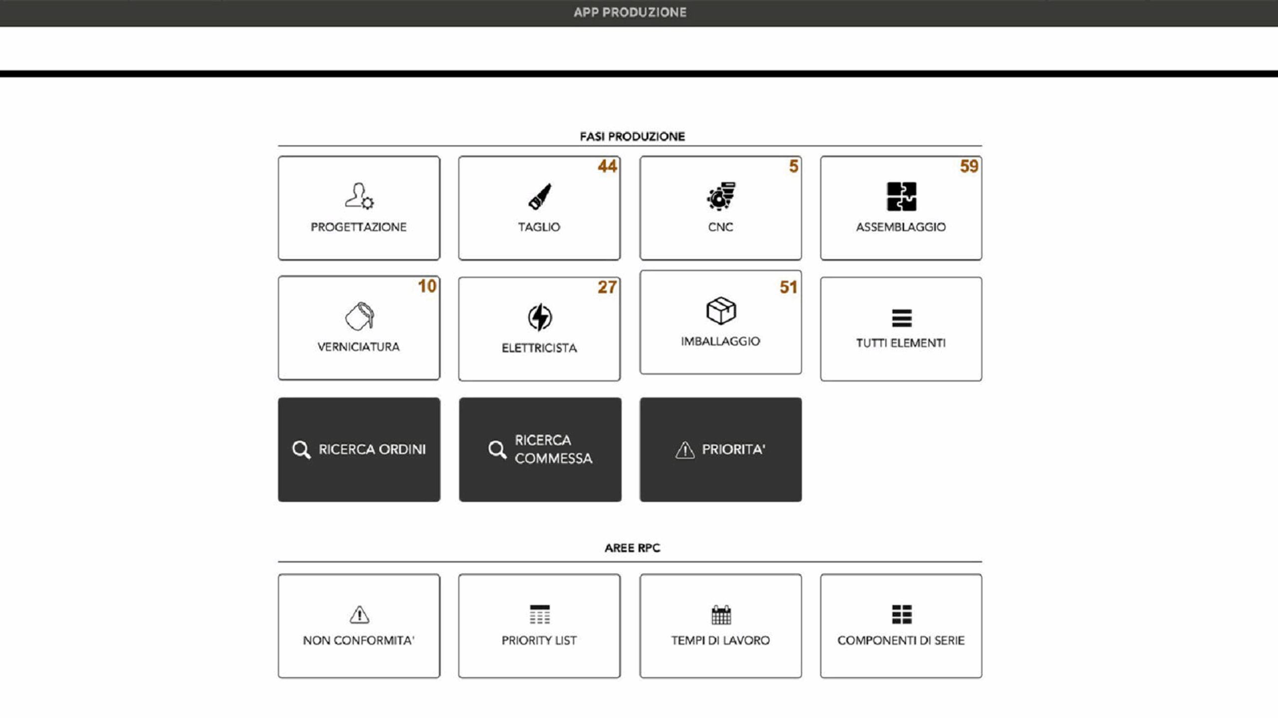Click the Tutti Elementi list icon
1278x718 pixels.
coord(901,318)
